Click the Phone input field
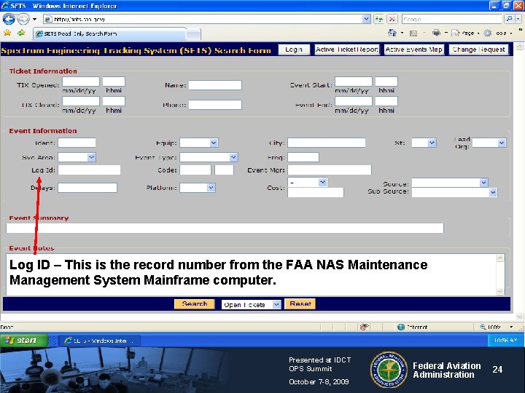Screen dimensions: 525x393 click(215, 105)
